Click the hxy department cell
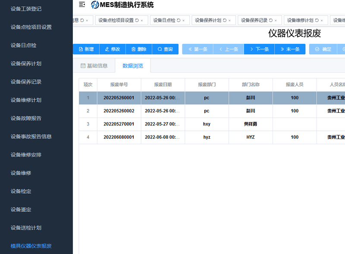 [207, 124]
